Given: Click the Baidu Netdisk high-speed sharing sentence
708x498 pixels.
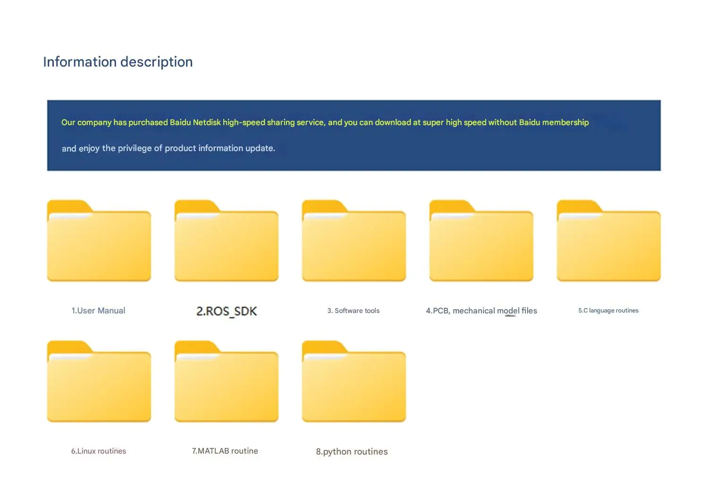Looking at the screenshot, I should tap(325, 122).
